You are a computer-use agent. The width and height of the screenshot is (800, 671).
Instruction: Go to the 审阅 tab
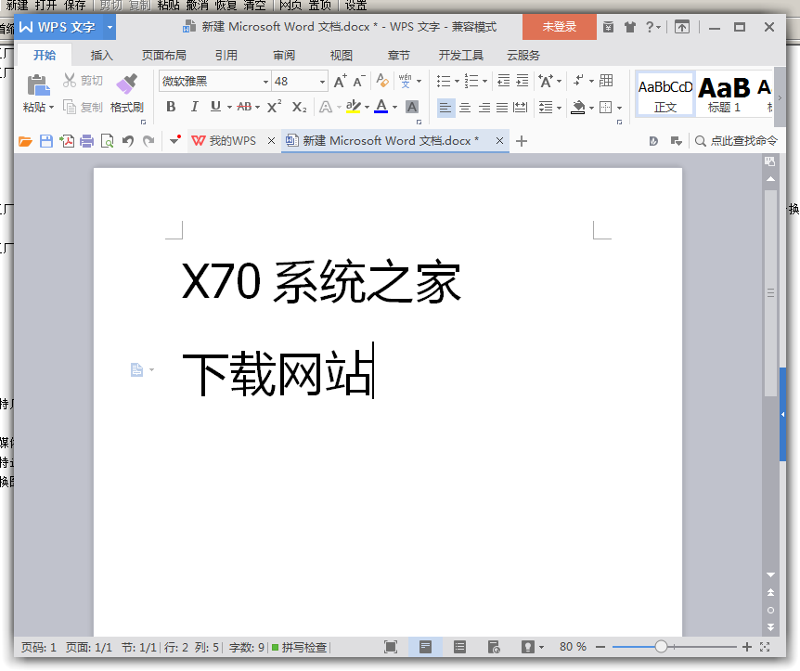tap(284, 55)
